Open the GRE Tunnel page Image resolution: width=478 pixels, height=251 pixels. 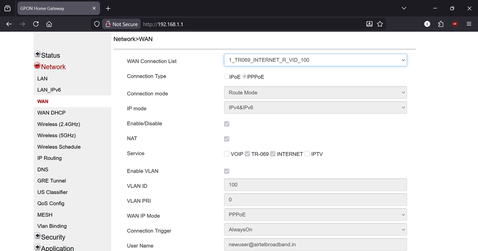point(52,180)
